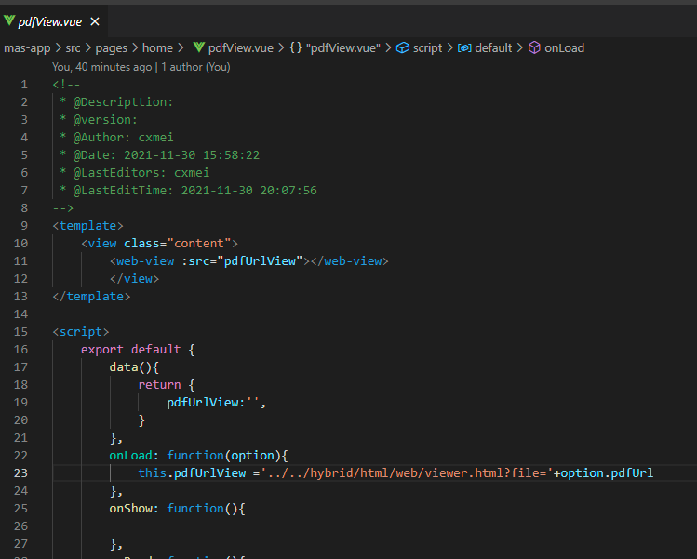Click the opening <script> tag

coord(80,332)
